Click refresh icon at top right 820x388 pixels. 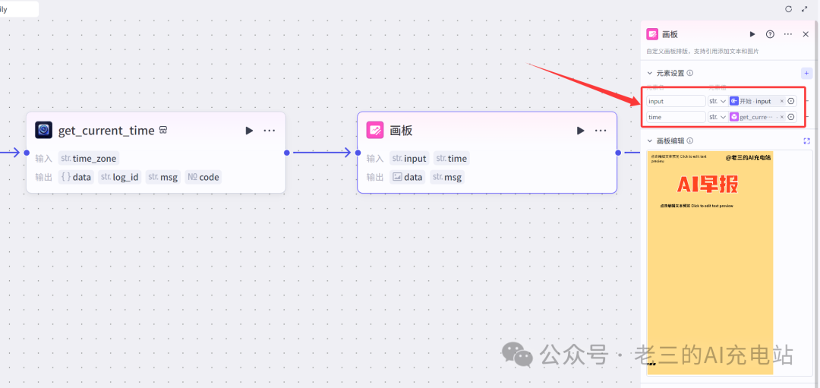pos(789,9)
